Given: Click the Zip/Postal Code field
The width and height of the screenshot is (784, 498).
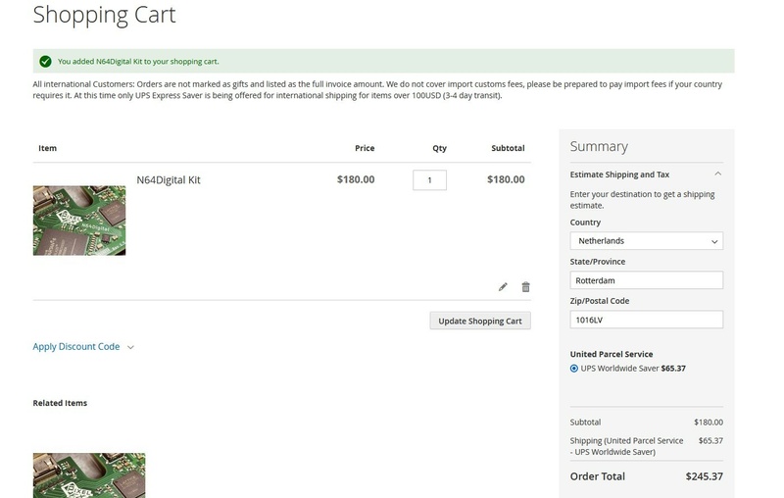Looking at the screenshot, I should [x=646, y=320].
